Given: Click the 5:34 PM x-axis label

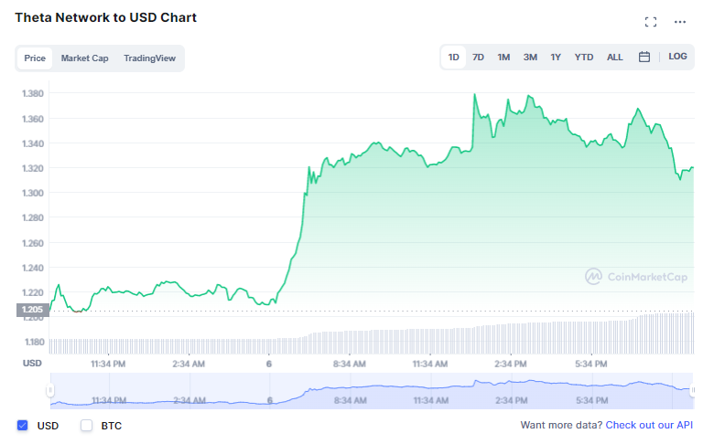Looking at the screenshot, I should point(591,364).
